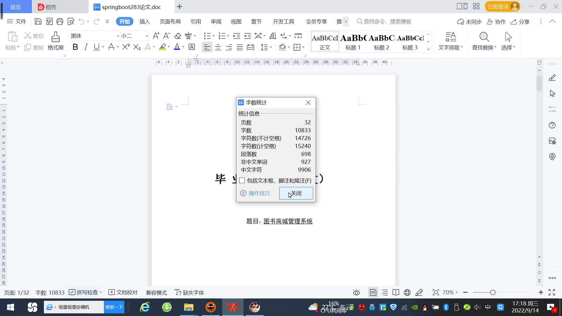Toggle spell check (拼写检查) in status bar
Screen dimensions: 562x316
click(x=83, y=292)
